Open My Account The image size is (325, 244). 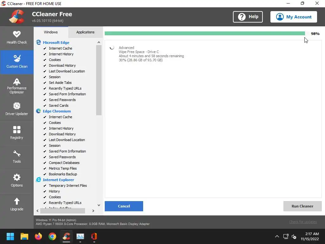pyautogui.click(x=294, y=17)
